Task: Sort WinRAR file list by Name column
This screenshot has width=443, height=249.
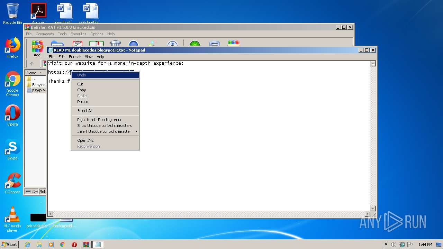Action: click(35, 73)
